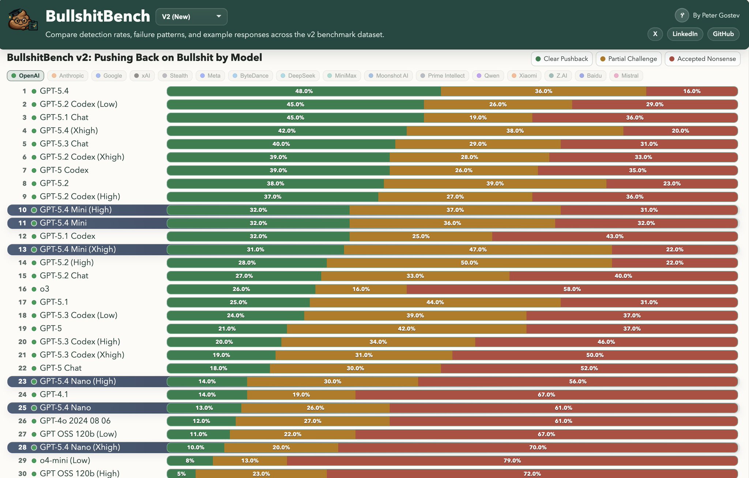Click the BullshitBench poop mascot logo
Screen dimensions: 749x478
tap(23, 20)
